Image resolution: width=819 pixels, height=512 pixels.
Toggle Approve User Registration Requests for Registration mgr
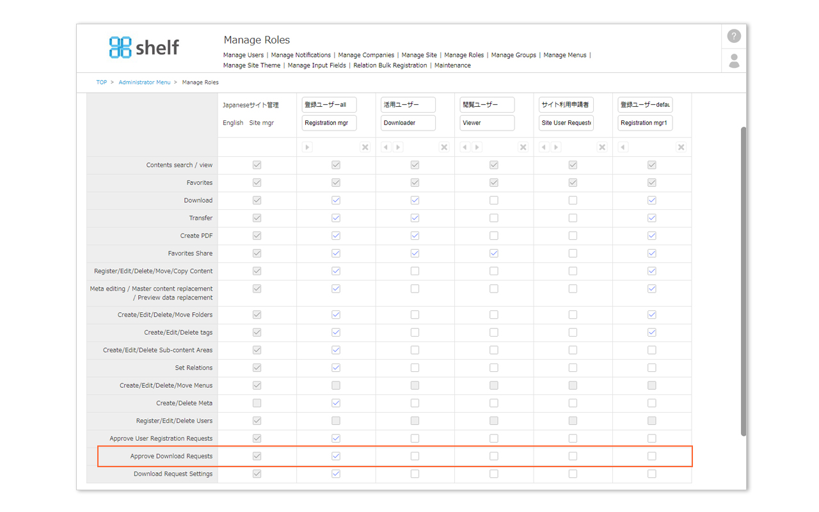pyautogui.click(x=336, y=438)
